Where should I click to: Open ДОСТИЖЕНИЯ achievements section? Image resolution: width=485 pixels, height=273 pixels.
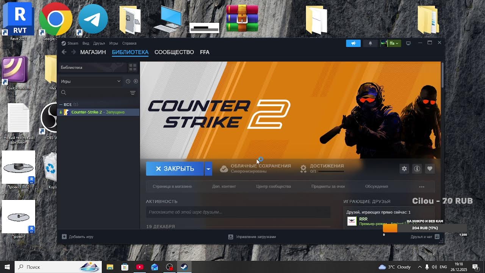(x=322, y=168)
